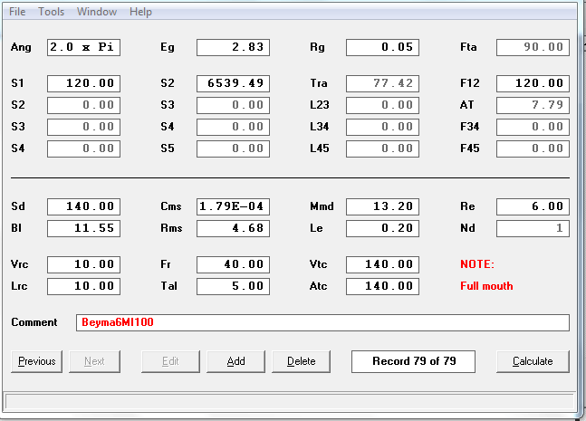Viewport: 586px width, 421px height.
Task: Click the Vtc label
Action: click(319, 264)
